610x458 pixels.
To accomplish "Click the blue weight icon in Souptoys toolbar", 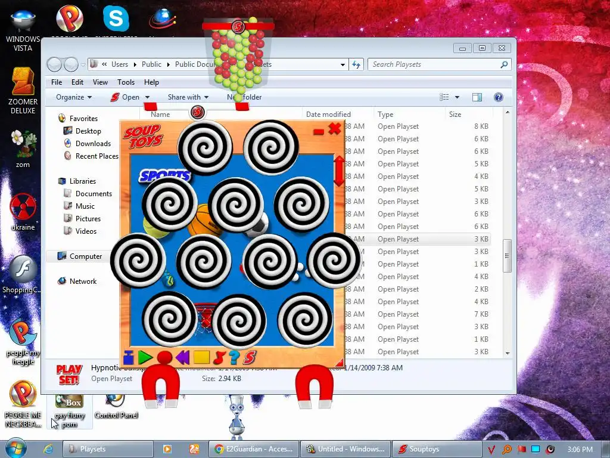I will pos(129,357).
